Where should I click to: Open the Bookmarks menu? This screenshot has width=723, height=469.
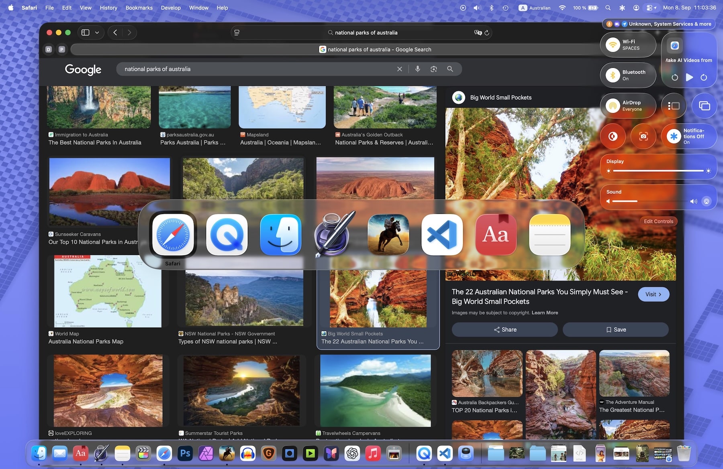(139, 8)
